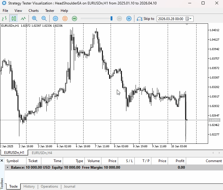
Task: Click the vertical Toolbox label
Action: pos(2,184)
